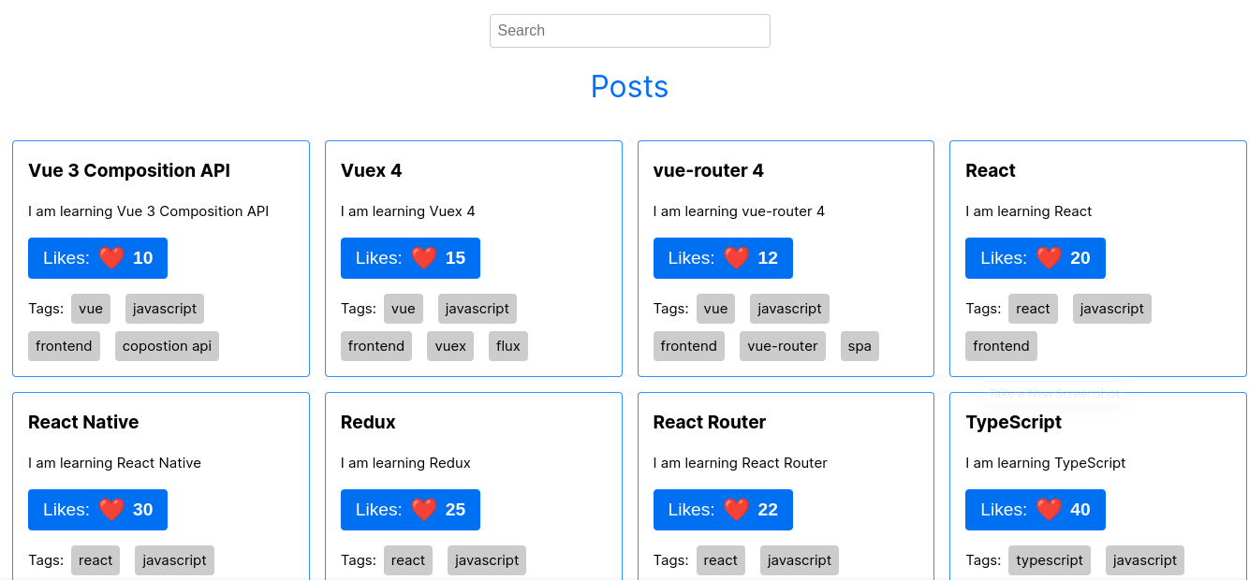The height and width of the screenshot is (580, 1249).
Task: Select the 'vuex' tag
Action: [x=450, y=346]
